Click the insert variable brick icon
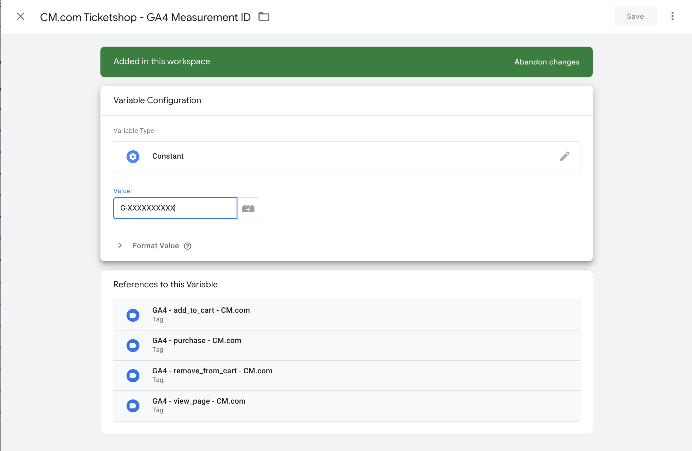This screenshot has width=692, height=451. [x=248, y=208]
